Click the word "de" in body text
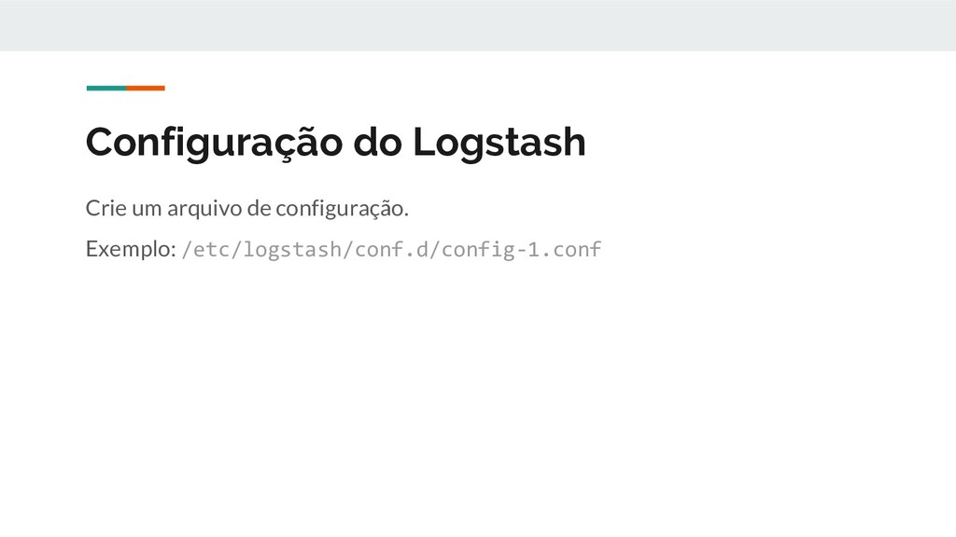956x537 pixels. tap(260, 208)
